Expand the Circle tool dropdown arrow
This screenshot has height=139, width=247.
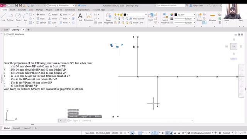coord(18,22)
